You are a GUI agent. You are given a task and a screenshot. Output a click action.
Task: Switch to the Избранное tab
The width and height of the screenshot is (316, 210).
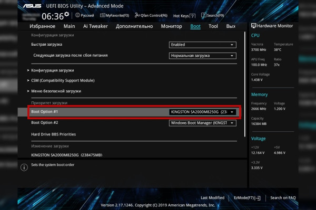42,26
